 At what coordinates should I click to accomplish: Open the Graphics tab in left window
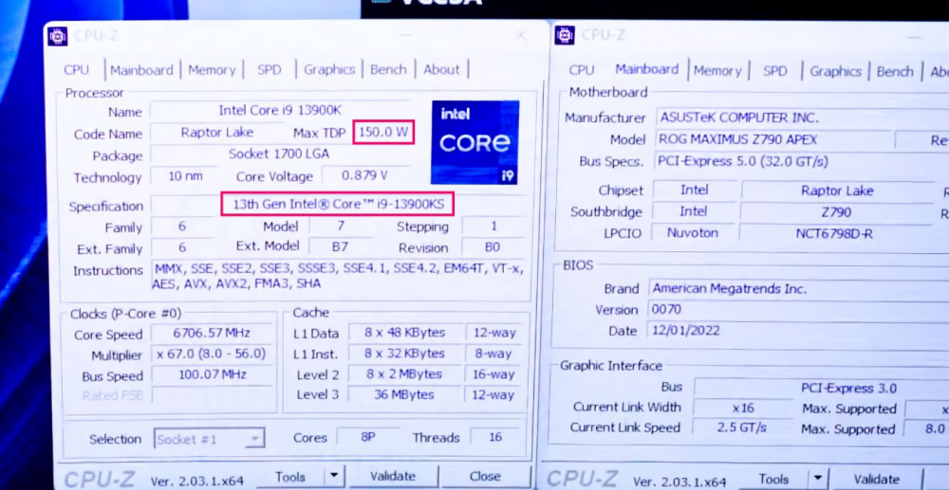tap(329, 69)
